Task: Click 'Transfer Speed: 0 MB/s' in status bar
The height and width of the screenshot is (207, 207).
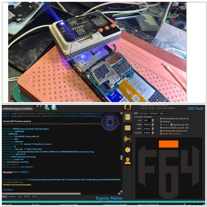Action: coord(69,205)
